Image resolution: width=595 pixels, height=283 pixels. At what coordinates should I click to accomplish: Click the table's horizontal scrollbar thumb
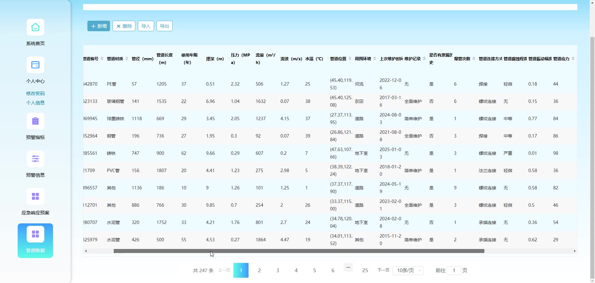pos(299,251)
